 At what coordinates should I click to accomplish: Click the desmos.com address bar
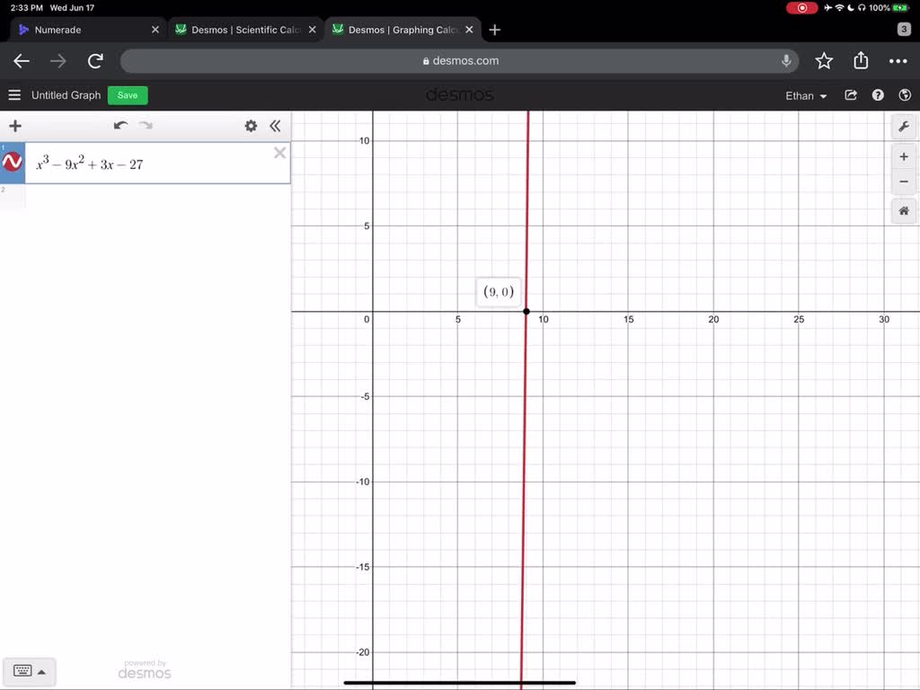pyautogui.click(x=460, y=60)
